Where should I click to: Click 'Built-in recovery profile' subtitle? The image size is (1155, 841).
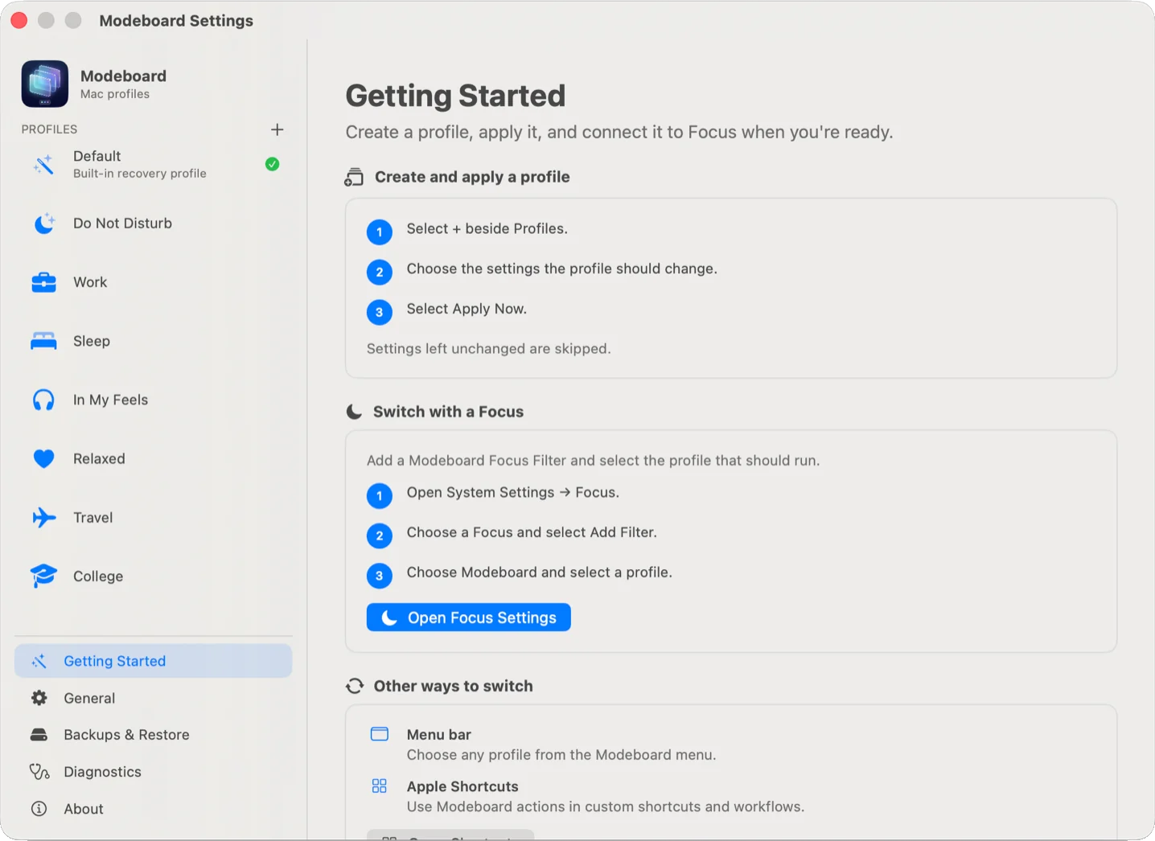click(x=140, y=174)
